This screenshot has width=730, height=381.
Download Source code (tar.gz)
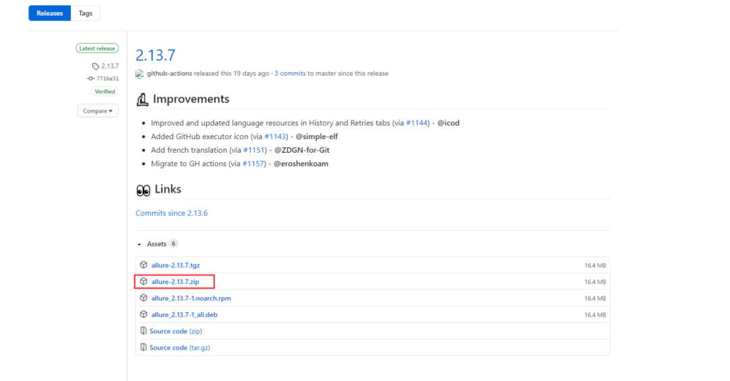tap(180, 347)
